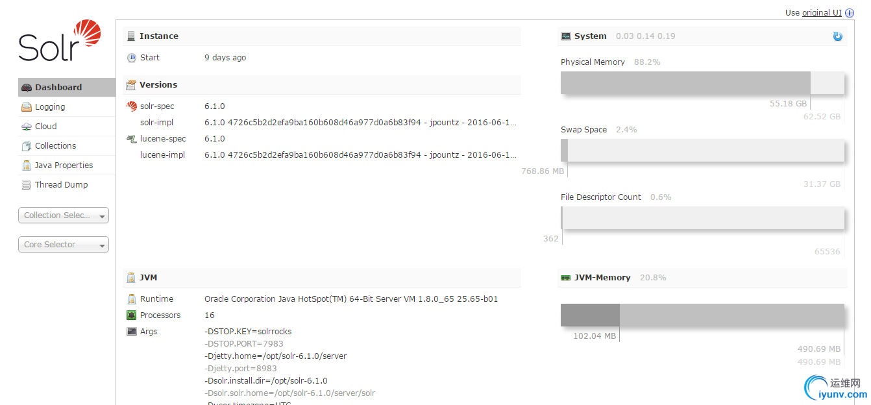871x405 pixels.
Task: Click the Collections icon in sidebar
Action: pos(27,146)
